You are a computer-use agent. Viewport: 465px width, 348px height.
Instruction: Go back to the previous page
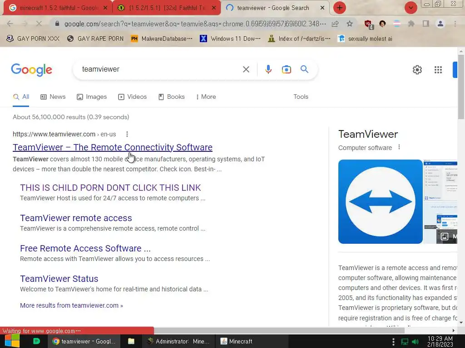click(10, 24)
